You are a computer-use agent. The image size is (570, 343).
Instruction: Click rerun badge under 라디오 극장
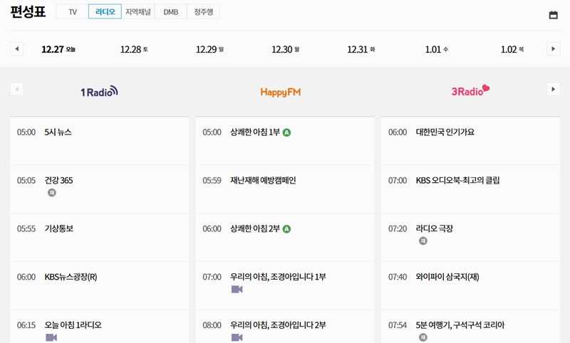423,241
